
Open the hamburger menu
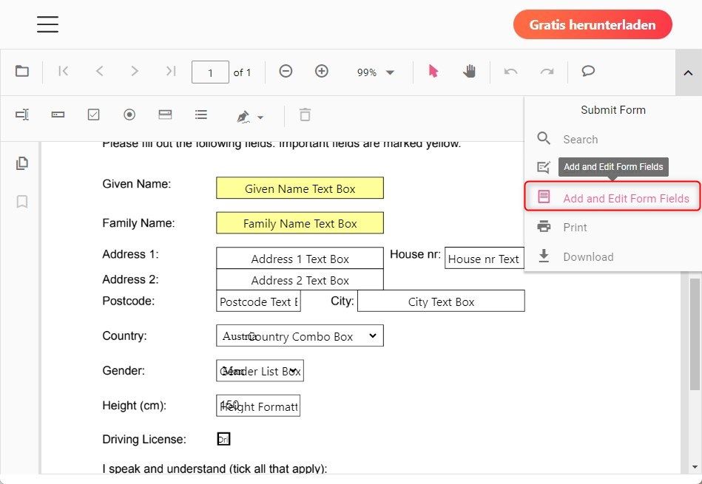(48, 24)
